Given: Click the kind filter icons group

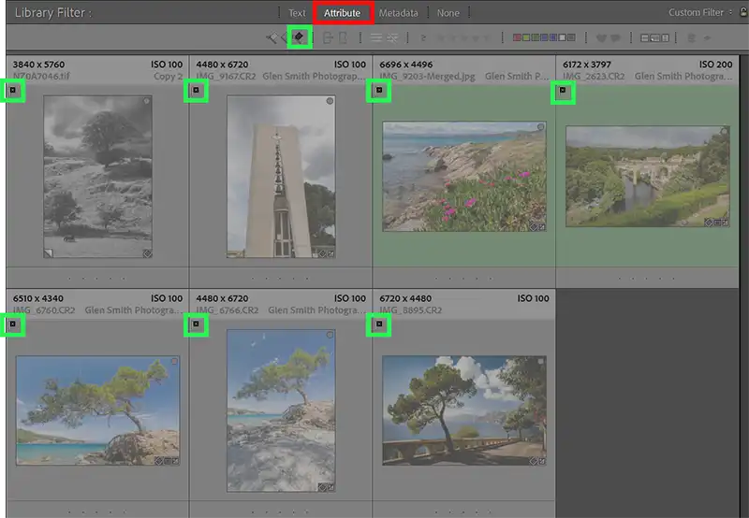Looking at the screenshot, I should click(x=654, y=37).
